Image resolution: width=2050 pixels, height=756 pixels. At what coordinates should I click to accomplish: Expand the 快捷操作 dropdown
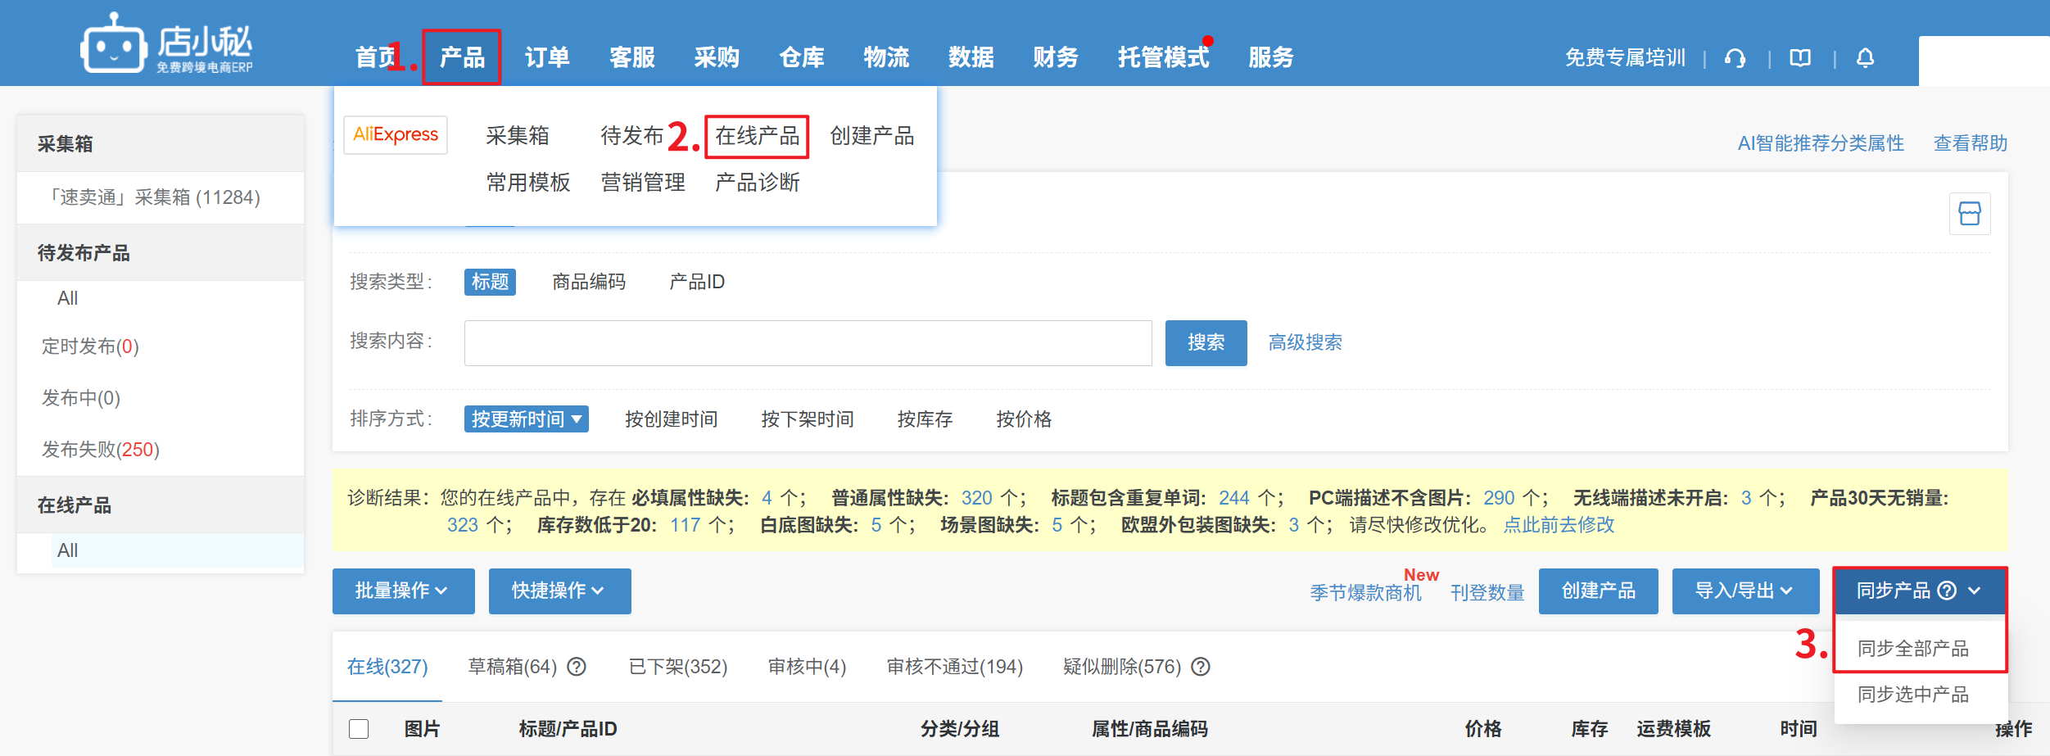[x=559, y=591]
